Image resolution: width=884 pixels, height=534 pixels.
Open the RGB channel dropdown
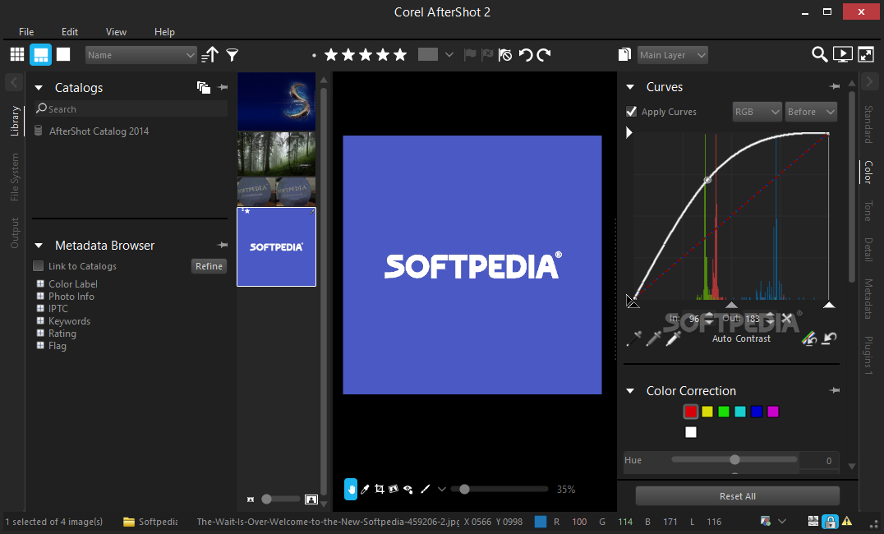pos(757,112)
